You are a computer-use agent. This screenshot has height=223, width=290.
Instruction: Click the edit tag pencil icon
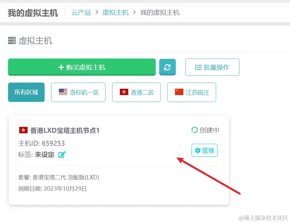[x=62, y=155]
